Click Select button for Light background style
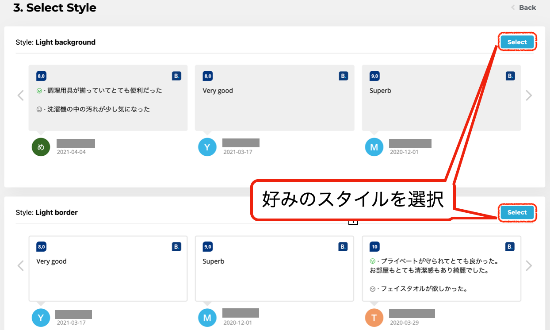 point(517,42)
